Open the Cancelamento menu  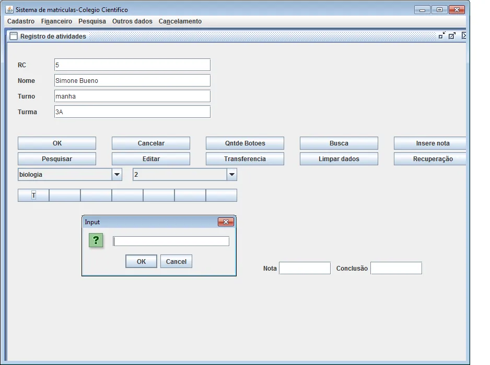[180, 21]
